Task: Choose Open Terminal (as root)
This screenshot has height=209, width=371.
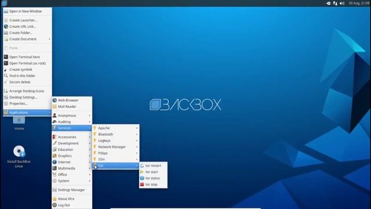Action: click(27, 63)
